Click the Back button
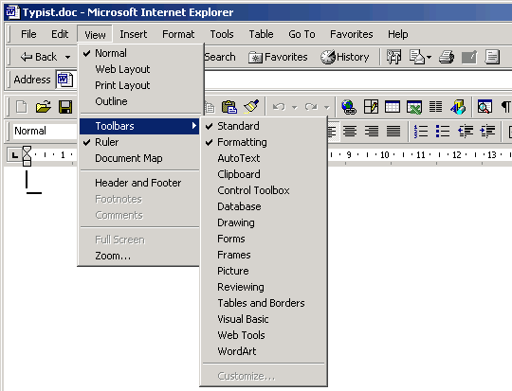This screenshot has width=512, height=391. coord(39,57)
